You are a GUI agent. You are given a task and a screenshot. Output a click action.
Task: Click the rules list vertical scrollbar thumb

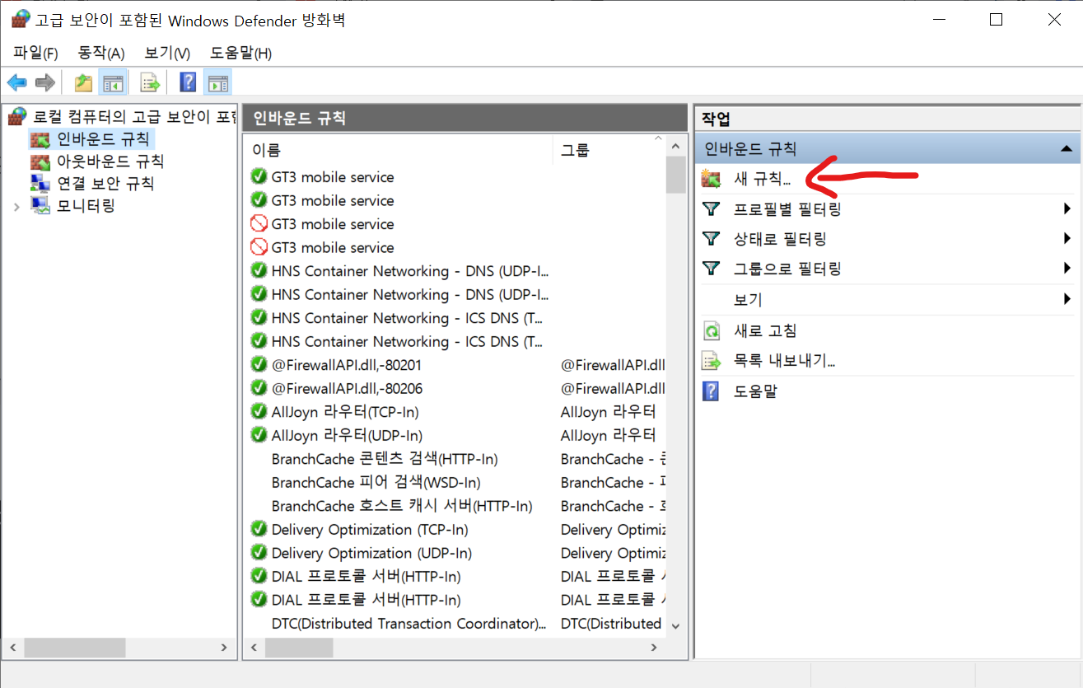[x=676, y=174]
